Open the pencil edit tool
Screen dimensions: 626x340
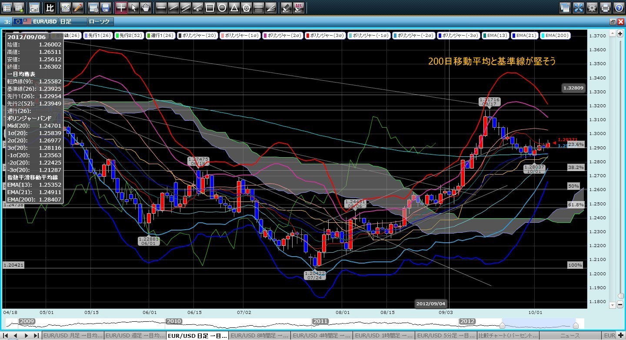click(78, 7)
